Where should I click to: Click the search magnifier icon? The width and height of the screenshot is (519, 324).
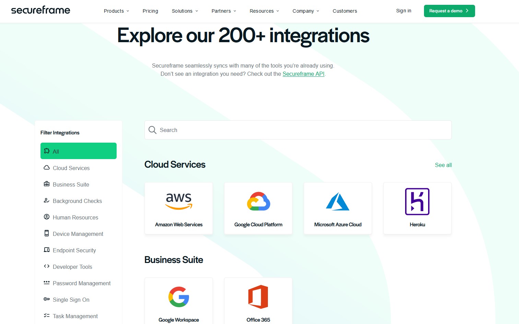[152, 130]
